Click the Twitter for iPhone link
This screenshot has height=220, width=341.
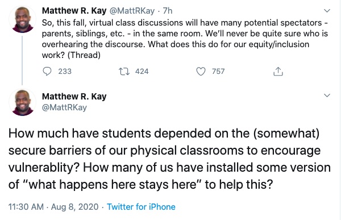(x=141, y=207)
